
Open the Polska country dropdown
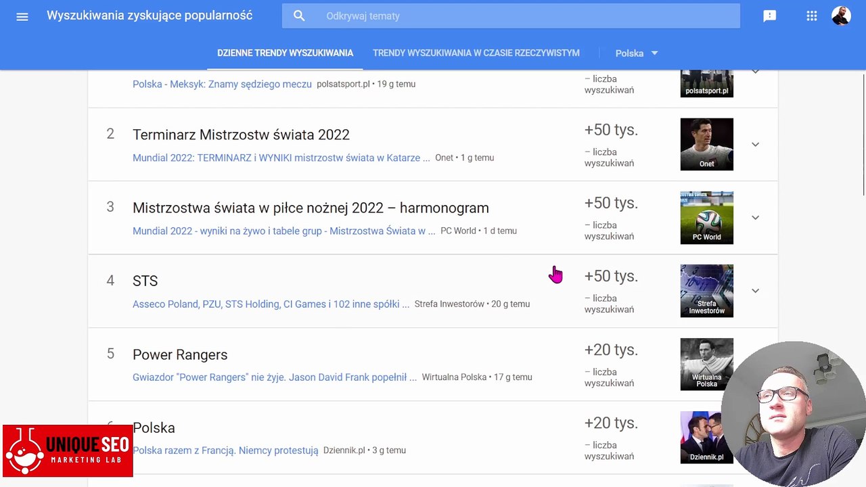coord(637,53)
